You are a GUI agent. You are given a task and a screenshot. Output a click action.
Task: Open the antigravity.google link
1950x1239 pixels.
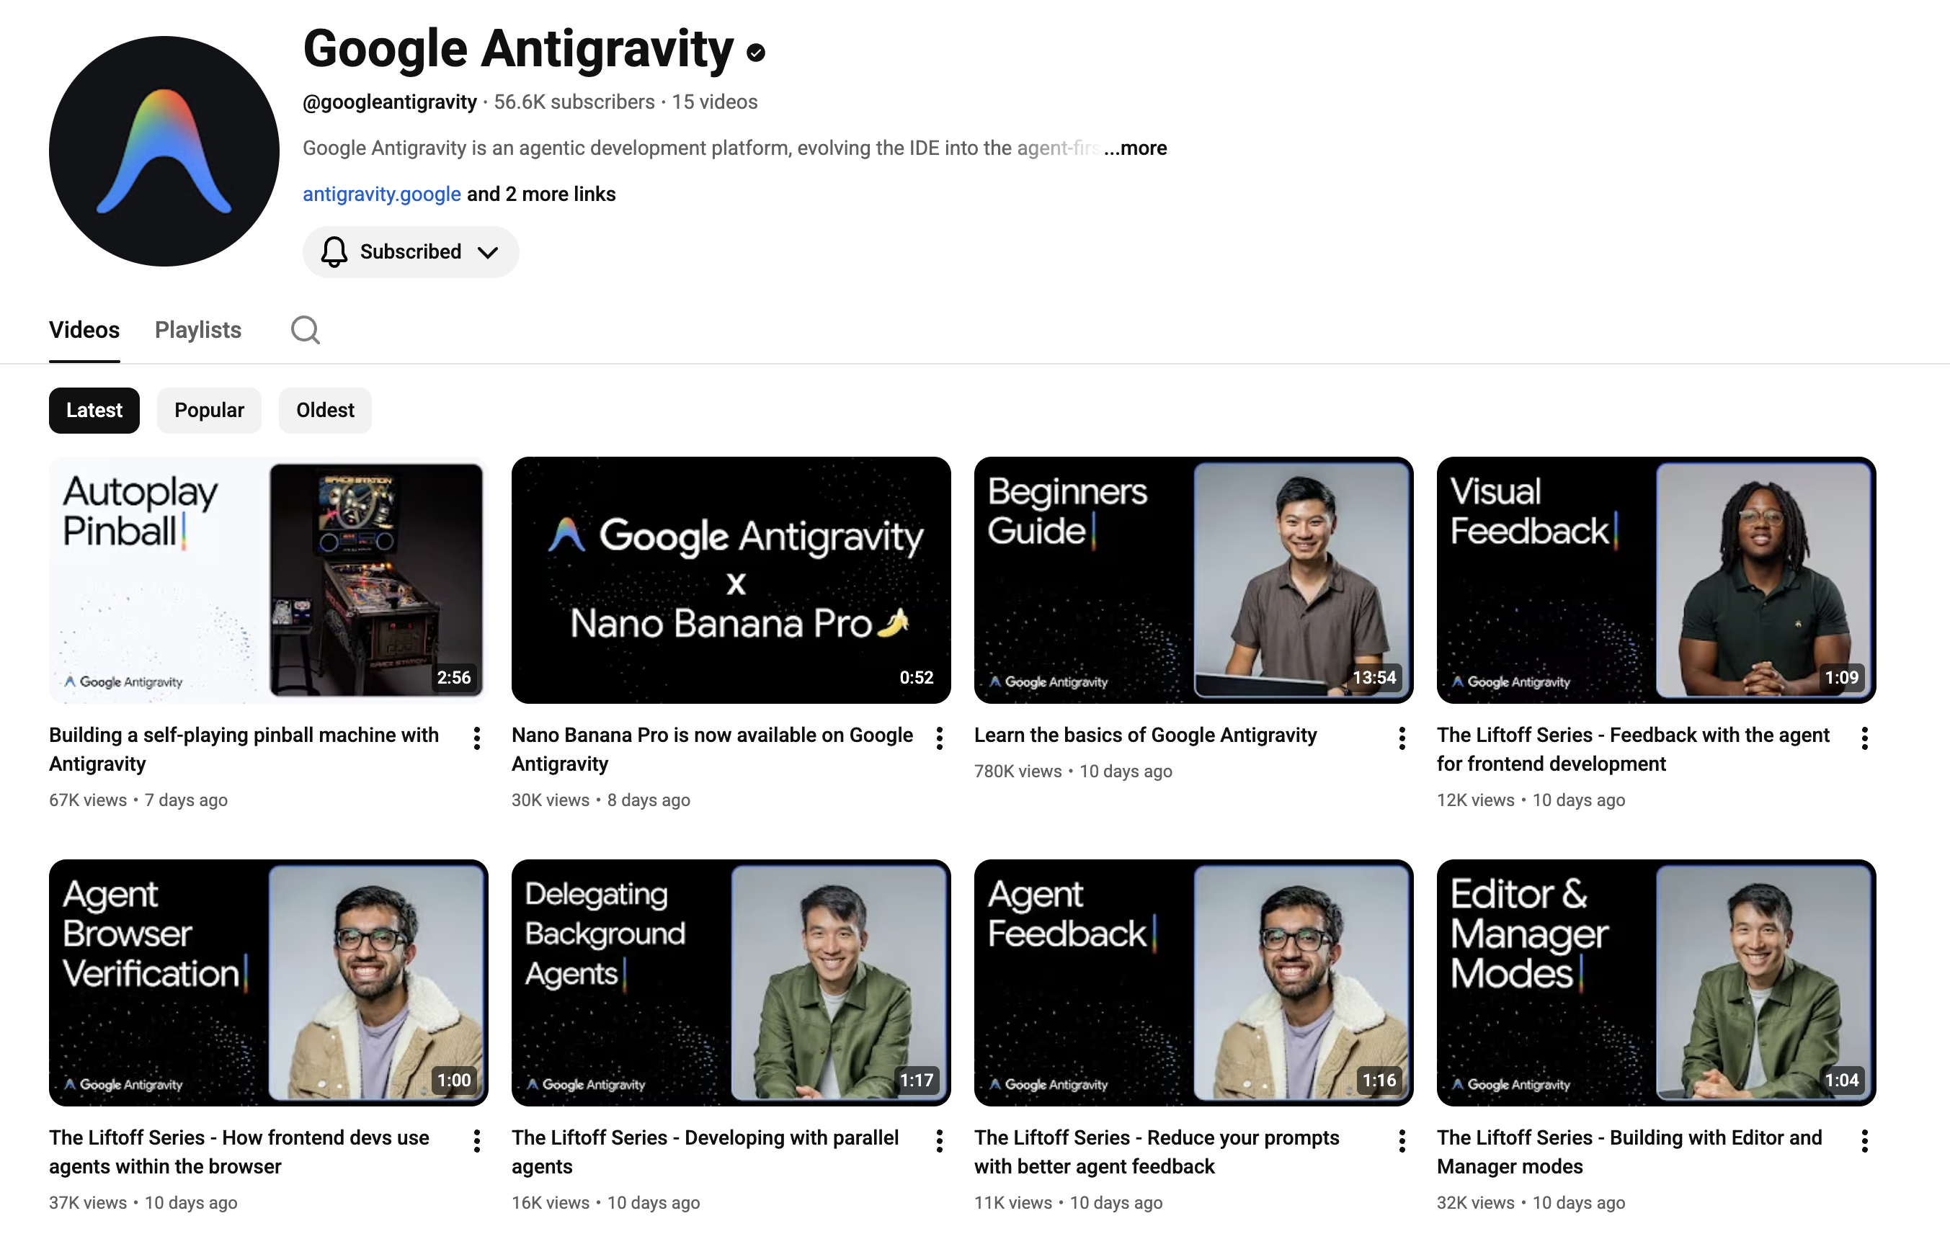tap(381, 194)
